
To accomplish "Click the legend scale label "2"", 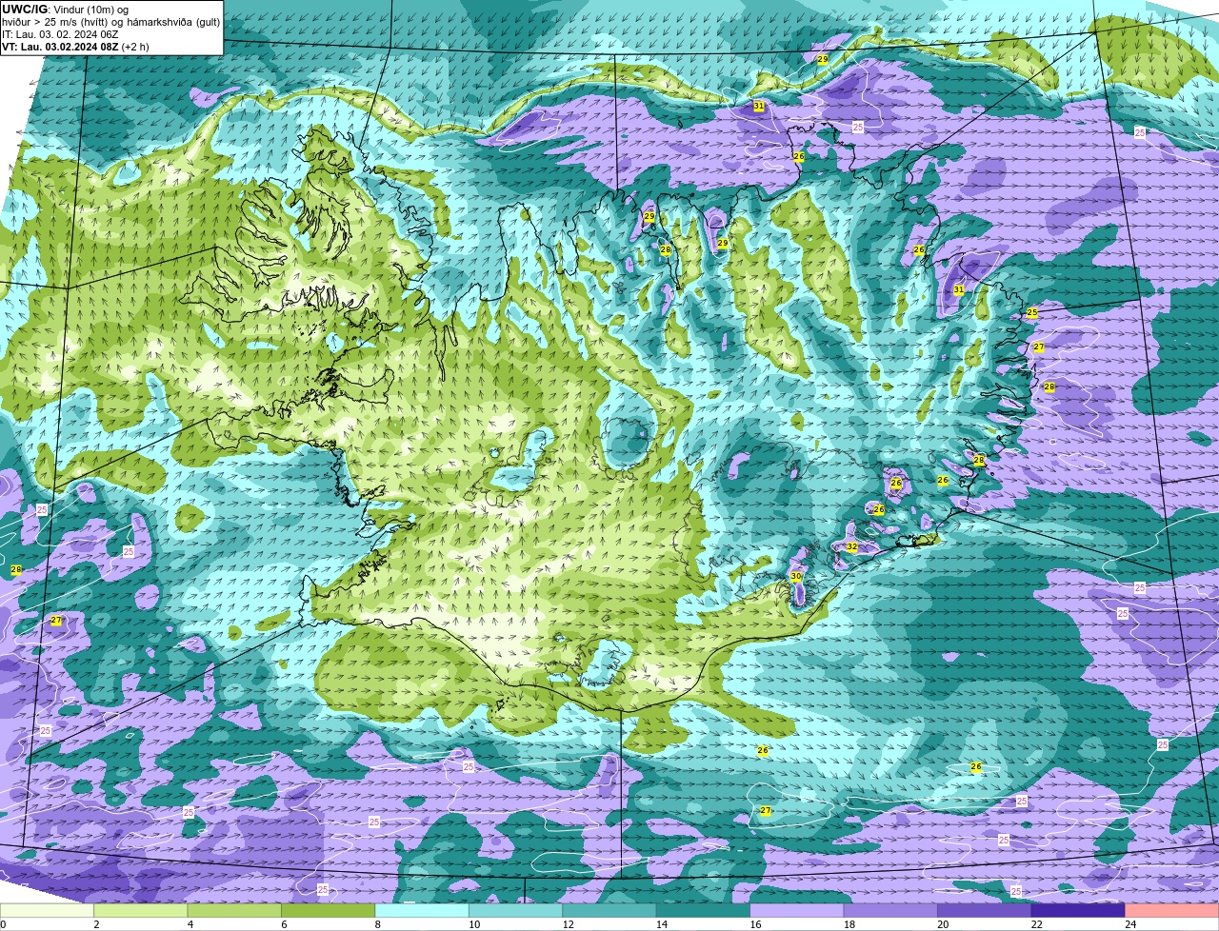I will pos(96,924).
